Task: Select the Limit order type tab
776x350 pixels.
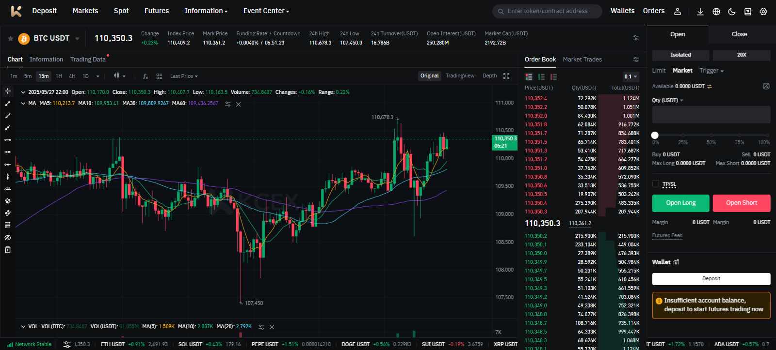Action: point(659,71)
